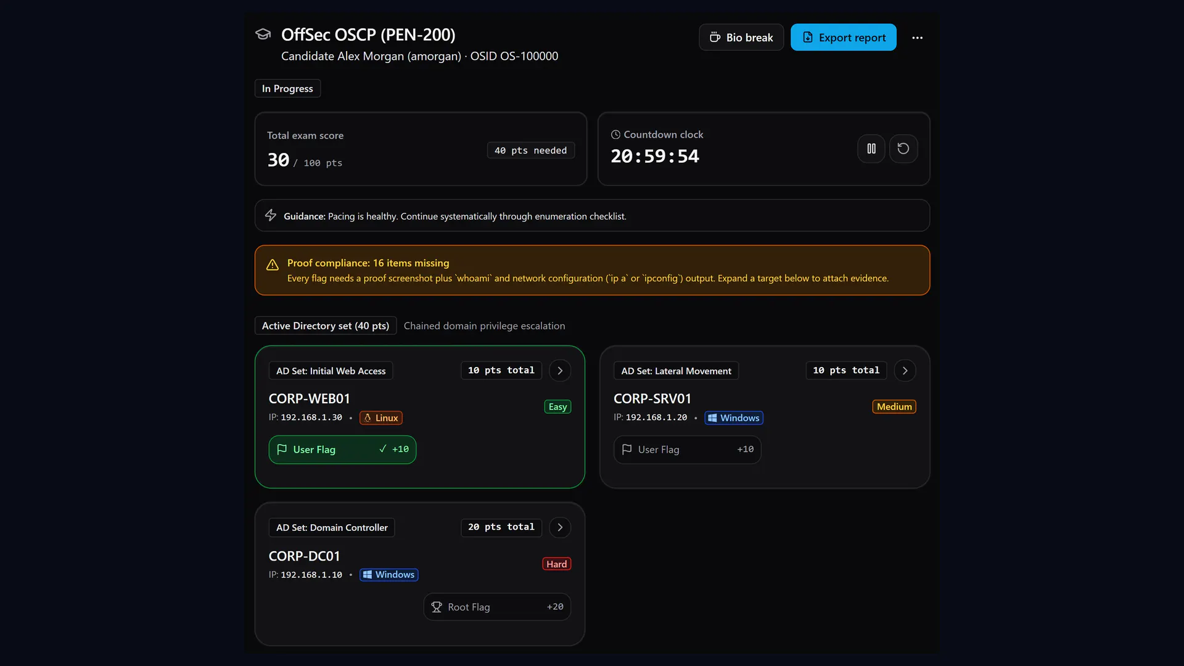Image resolution: width=1184 pixels, height=666 pixels.
Task: Reset the countdown clock
Action: (903, 149)
